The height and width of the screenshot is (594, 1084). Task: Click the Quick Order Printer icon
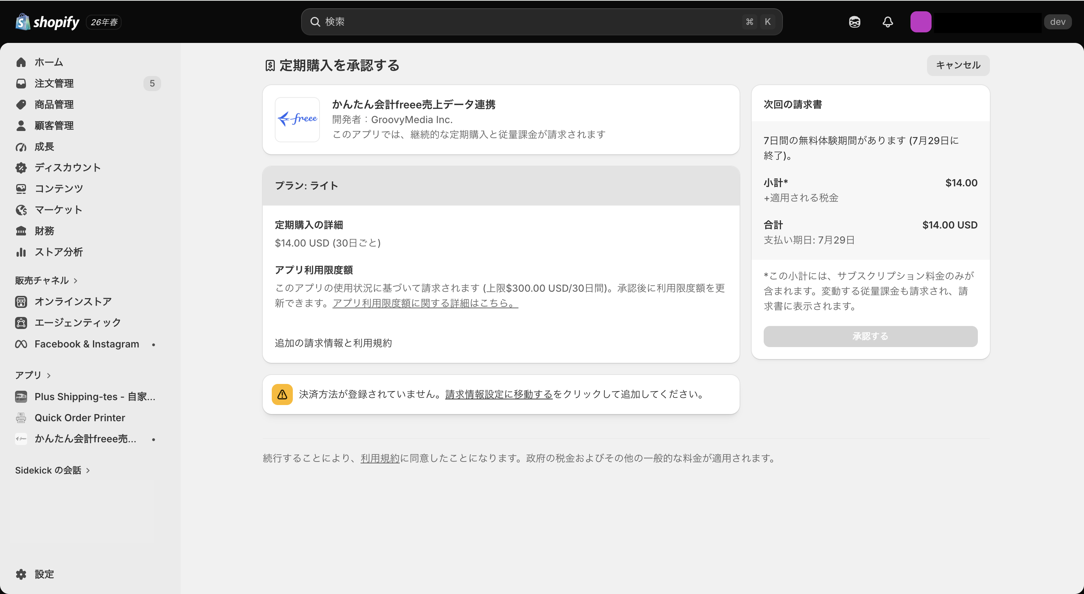21,417
